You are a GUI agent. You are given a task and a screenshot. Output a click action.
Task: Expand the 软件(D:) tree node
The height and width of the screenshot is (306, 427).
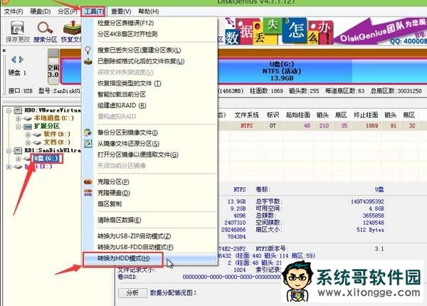[28, 134]
